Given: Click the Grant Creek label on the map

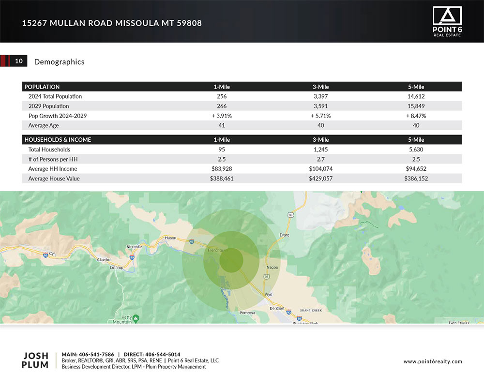Looking at the screenshot, I should (x=311, y=311).
